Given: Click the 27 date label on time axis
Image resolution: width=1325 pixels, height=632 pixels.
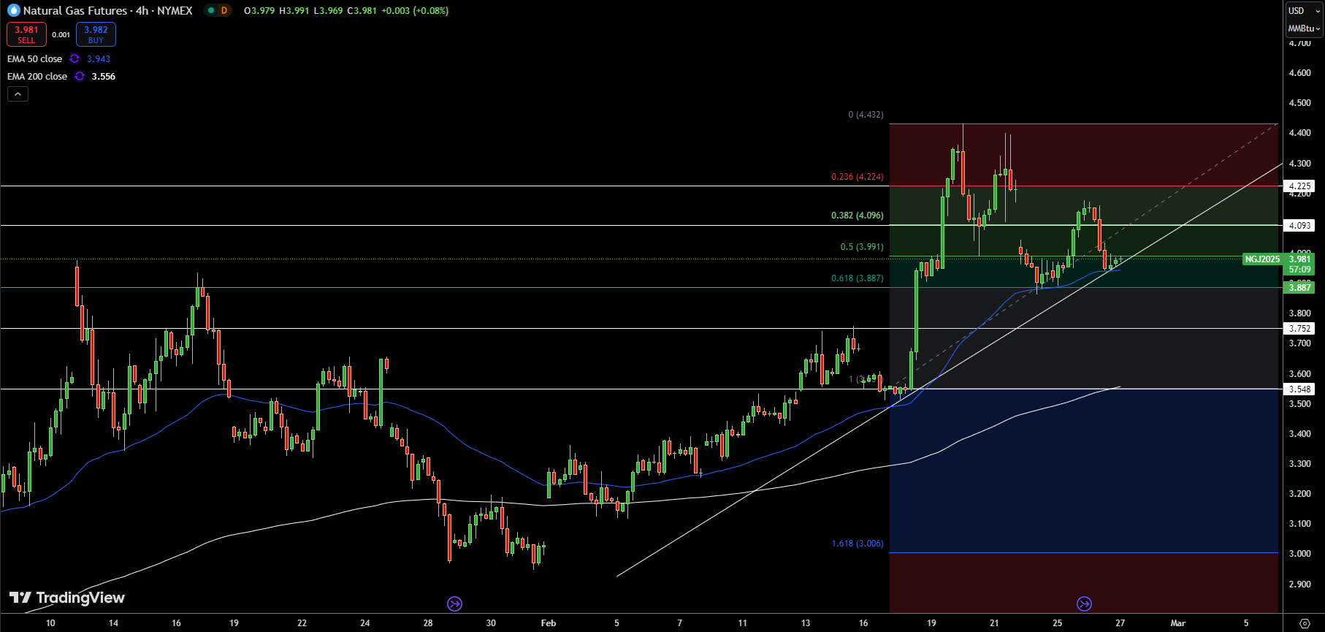Looking at the screenshot, I should pos(1120,623).
